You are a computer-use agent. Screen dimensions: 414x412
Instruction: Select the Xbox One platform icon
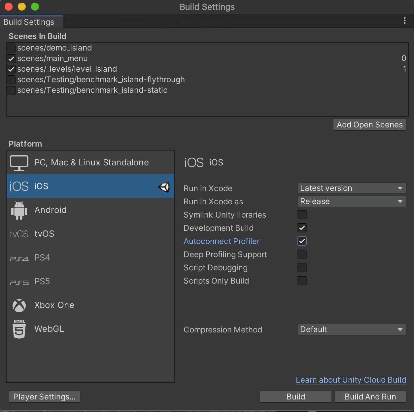19,305
